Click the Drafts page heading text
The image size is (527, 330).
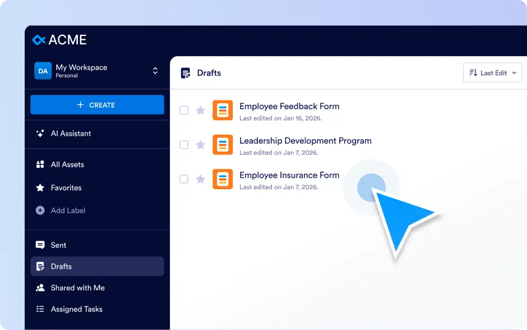(x=209, y=73)
